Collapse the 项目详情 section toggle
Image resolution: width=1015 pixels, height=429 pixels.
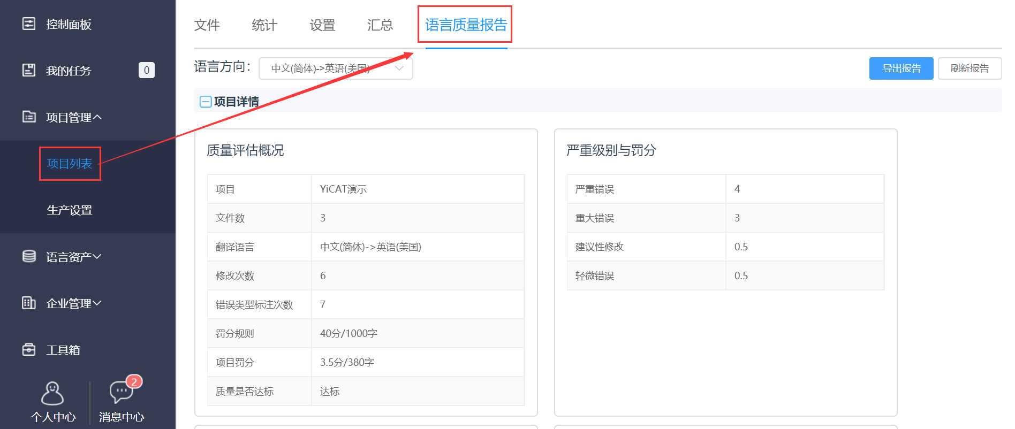(206, 102)
